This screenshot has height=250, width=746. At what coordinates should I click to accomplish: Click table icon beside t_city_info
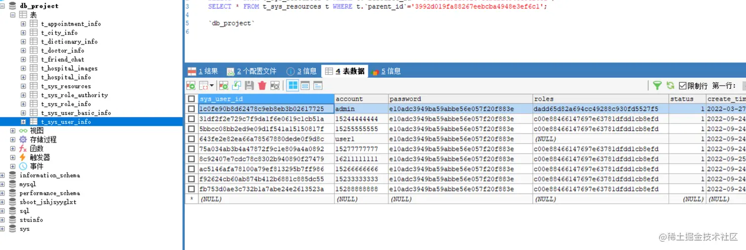tap(34, 33)
